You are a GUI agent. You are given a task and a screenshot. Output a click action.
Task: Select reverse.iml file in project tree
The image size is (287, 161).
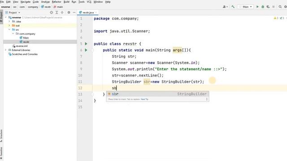pyautogui.click(x=22, y=46)
